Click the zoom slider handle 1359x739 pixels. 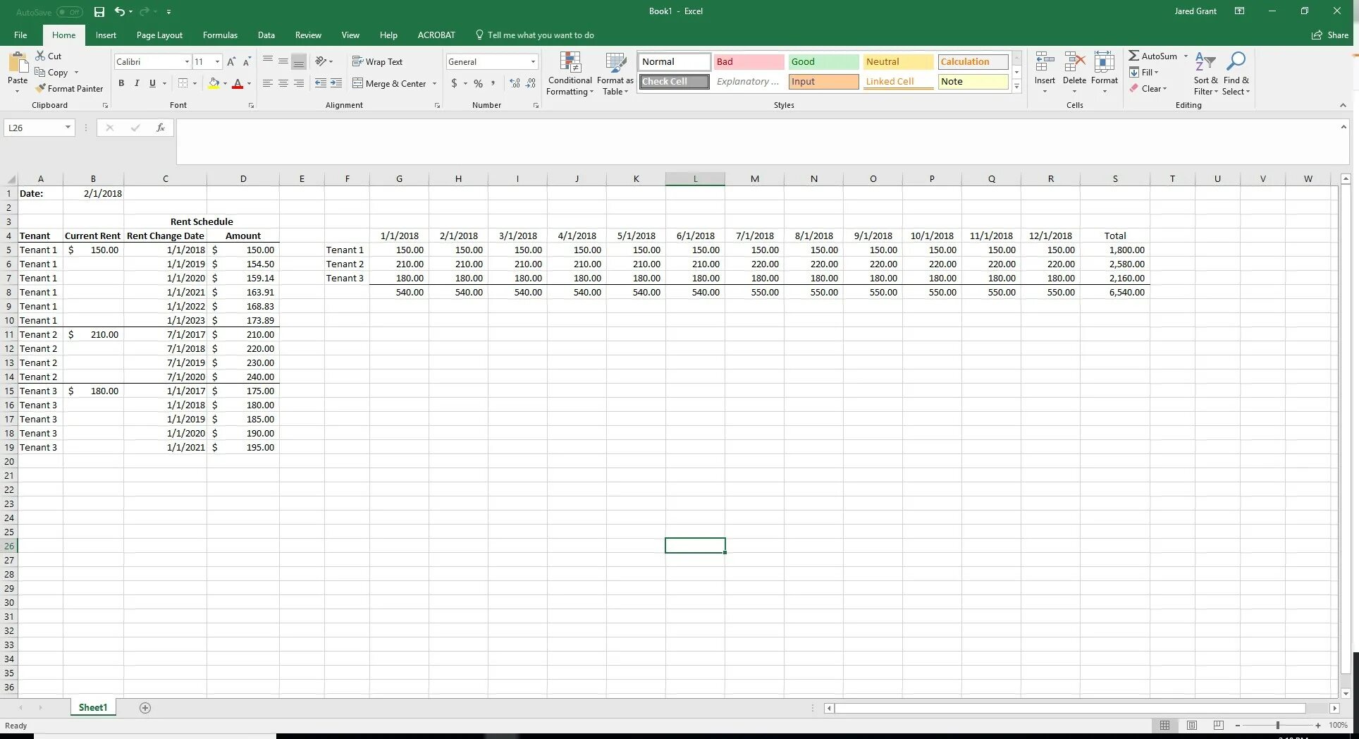1278,725
